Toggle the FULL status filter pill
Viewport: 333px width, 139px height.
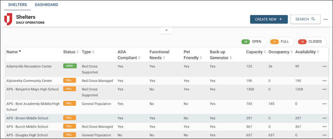(281, 42)
